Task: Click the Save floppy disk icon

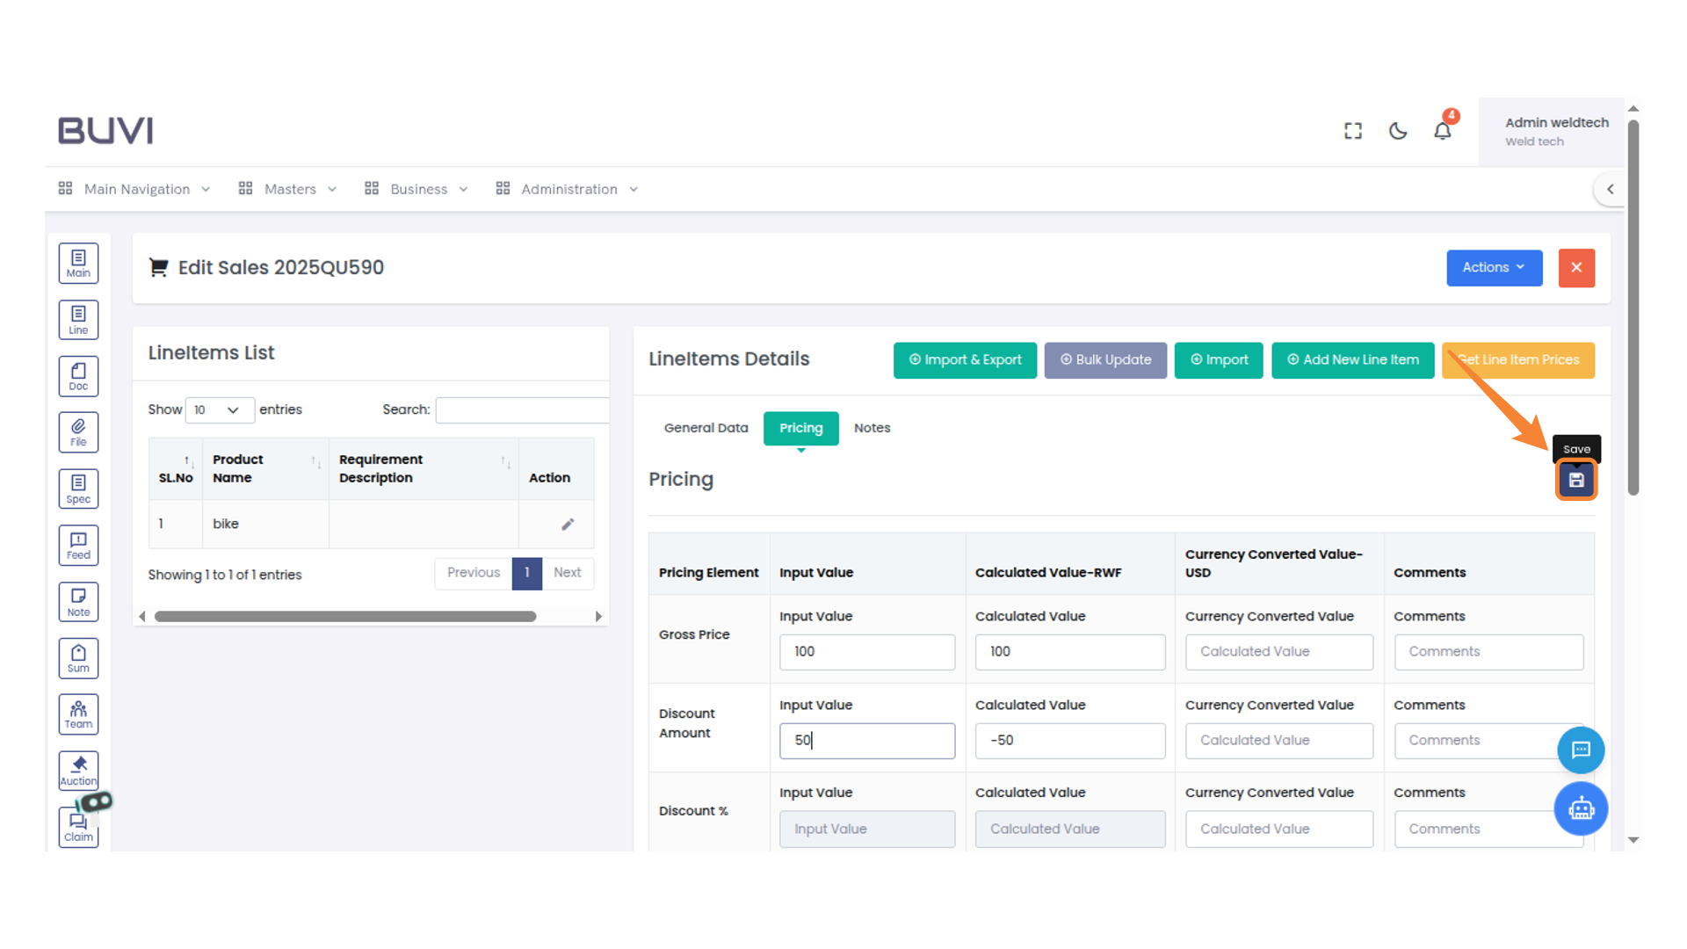Action: pos(1576,481)
